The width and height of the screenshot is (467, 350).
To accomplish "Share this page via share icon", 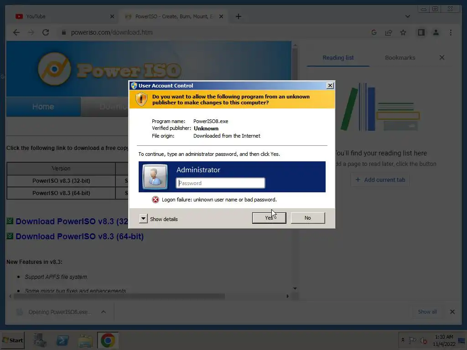I will tap(389, 32).
